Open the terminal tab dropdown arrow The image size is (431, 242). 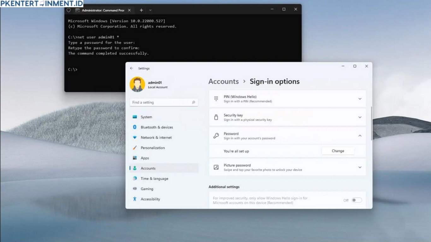151,10
